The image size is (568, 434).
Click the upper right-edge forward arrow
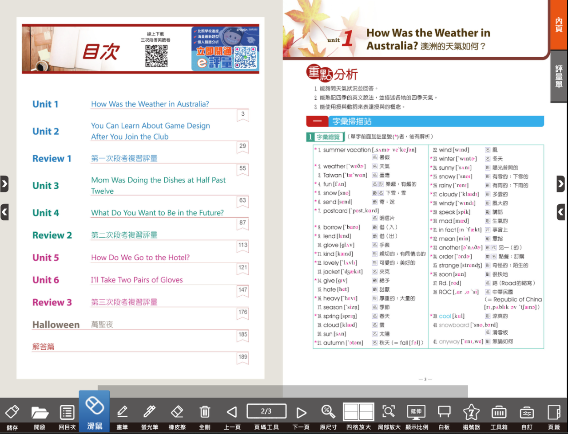click(x=561, y=184)
